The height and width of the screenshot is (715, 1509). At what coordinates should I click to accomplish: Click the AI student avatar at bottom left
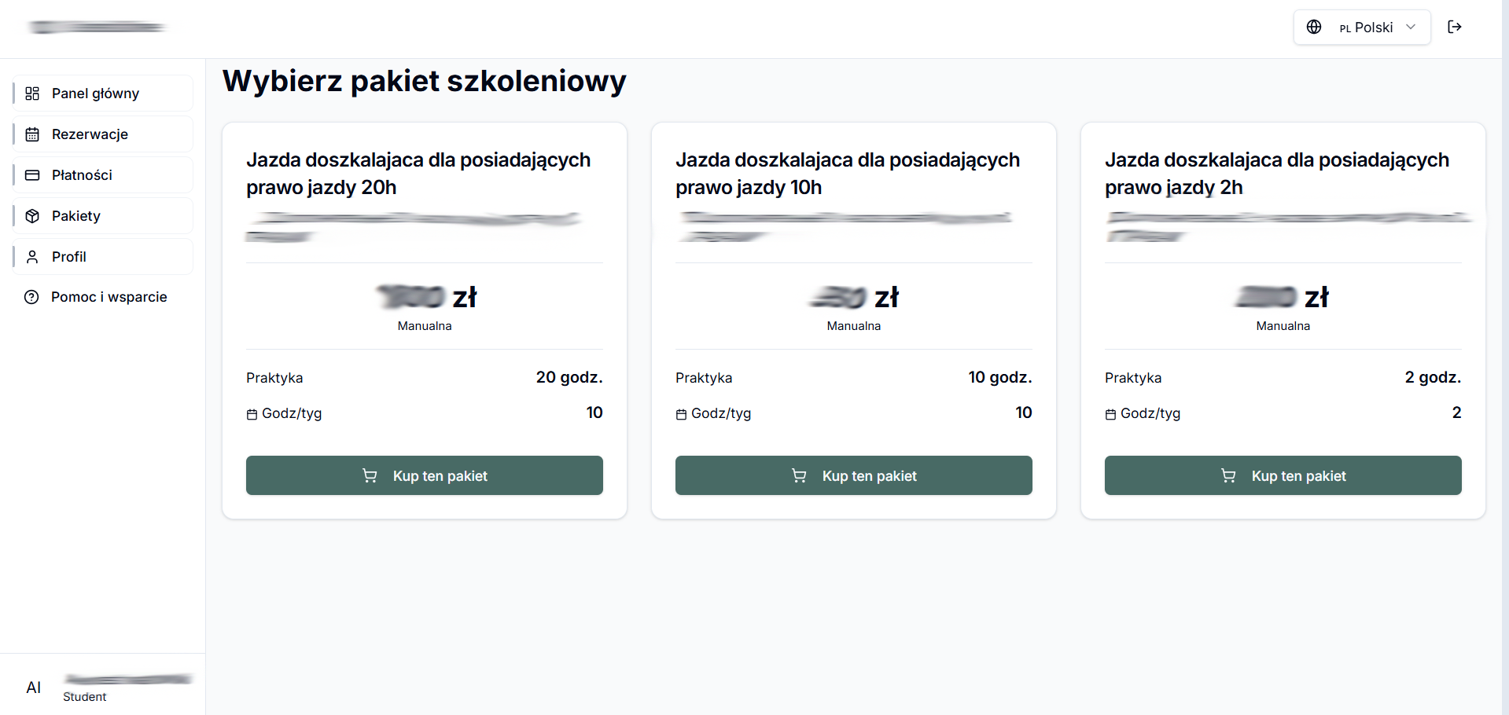[33, 687]
